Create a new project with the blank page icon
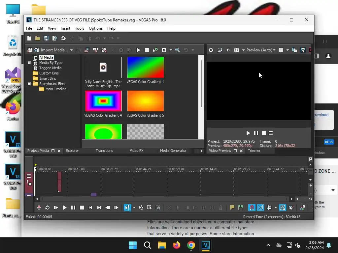 29,38
